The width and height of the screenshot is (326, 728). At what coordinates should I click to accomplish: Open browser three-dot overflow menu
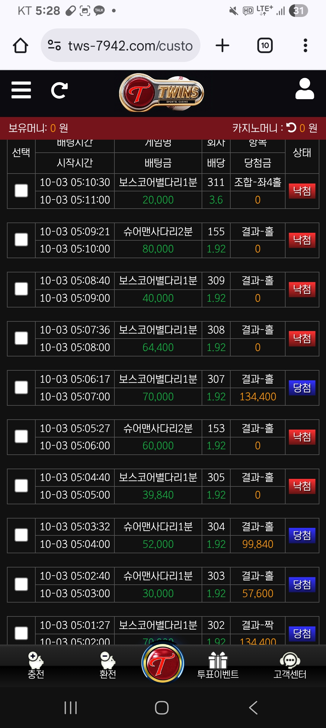click(305, 46)
